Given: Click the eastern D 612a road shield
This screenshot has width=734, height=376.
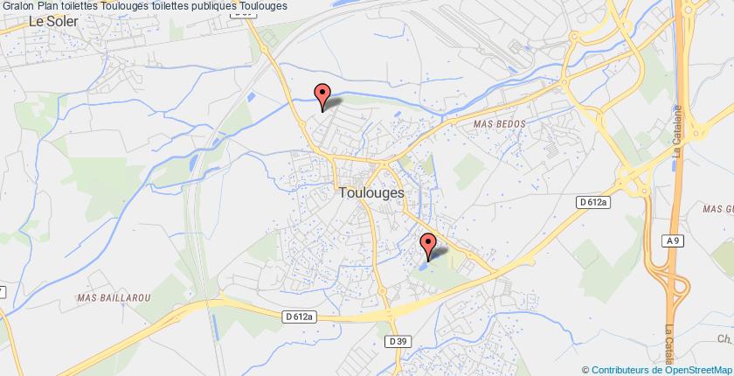Looking at the screenshot, I should click(593, 202).
